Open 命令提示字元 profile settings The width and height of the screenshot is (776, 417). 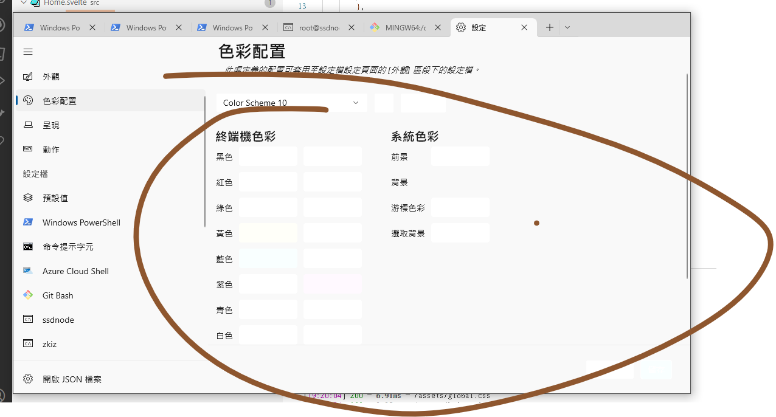tap(111, 247)
